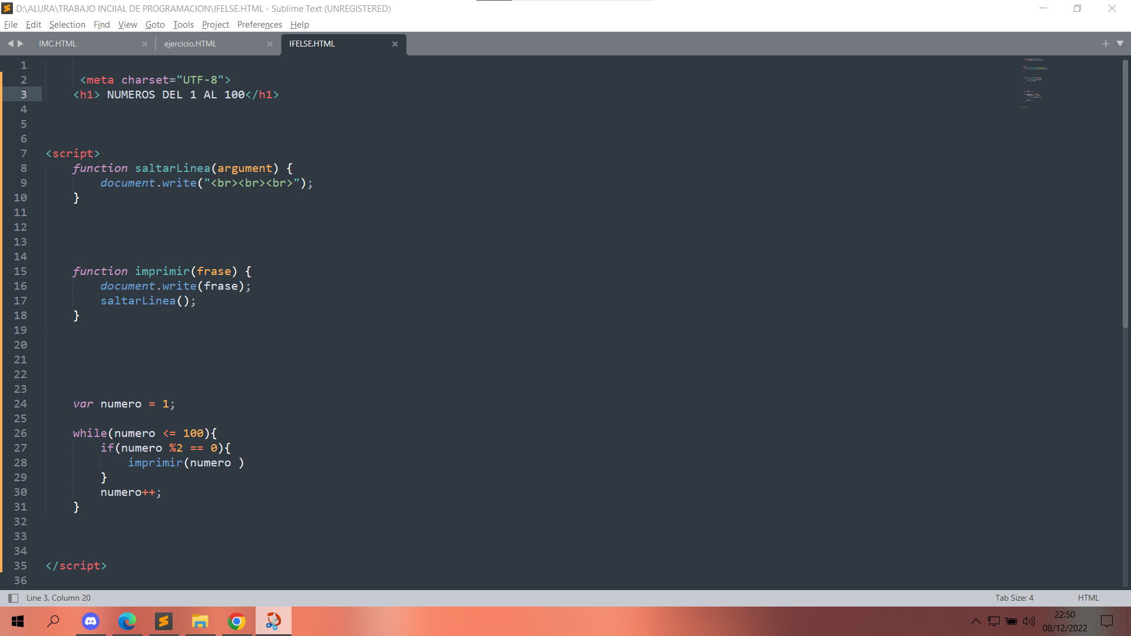Viewport: 1131px width, 636px height.
Task: Close the ejercicio.HTML tab
Action: pos(270,44)
